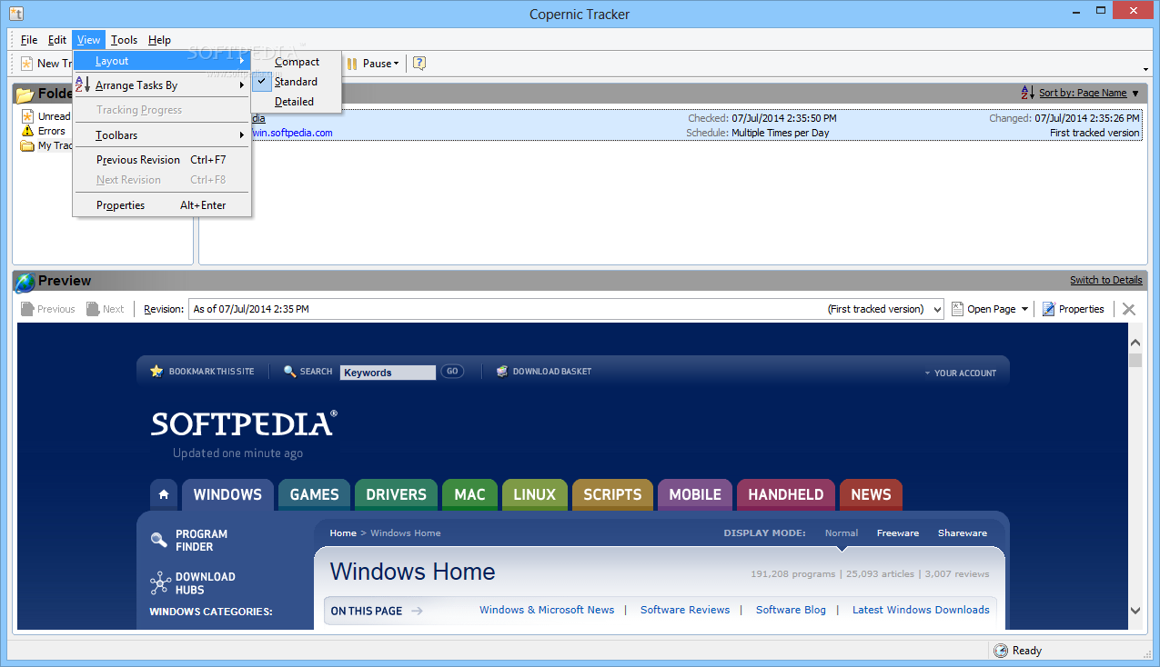Open the NEWS tab on webpage
This screenshot has height=667, width=1160.
[871, 494]
